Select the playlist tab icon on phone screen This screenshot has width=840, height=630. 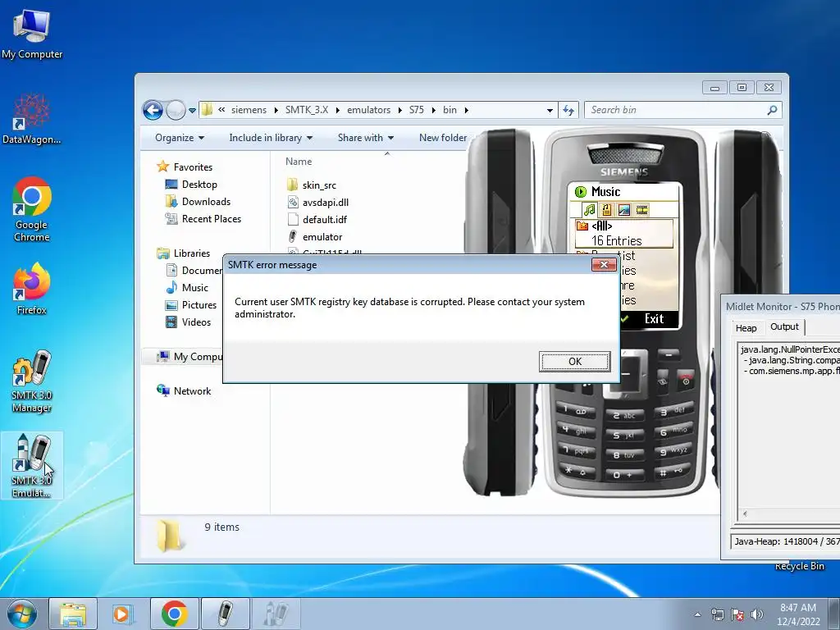(606, 210)
